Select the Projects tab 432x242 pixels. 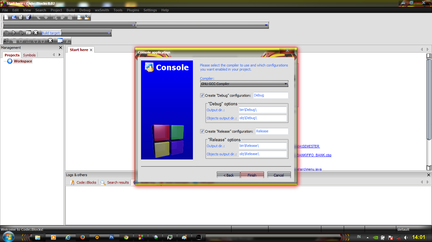[x=12, y=55]
